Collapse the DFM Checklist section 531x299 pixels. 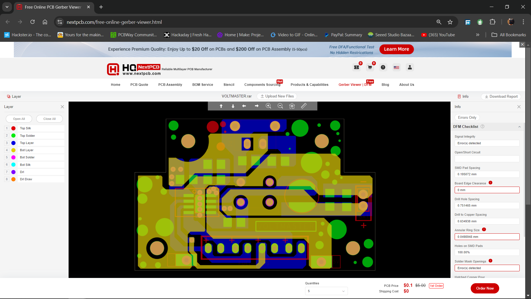point(519,127)
